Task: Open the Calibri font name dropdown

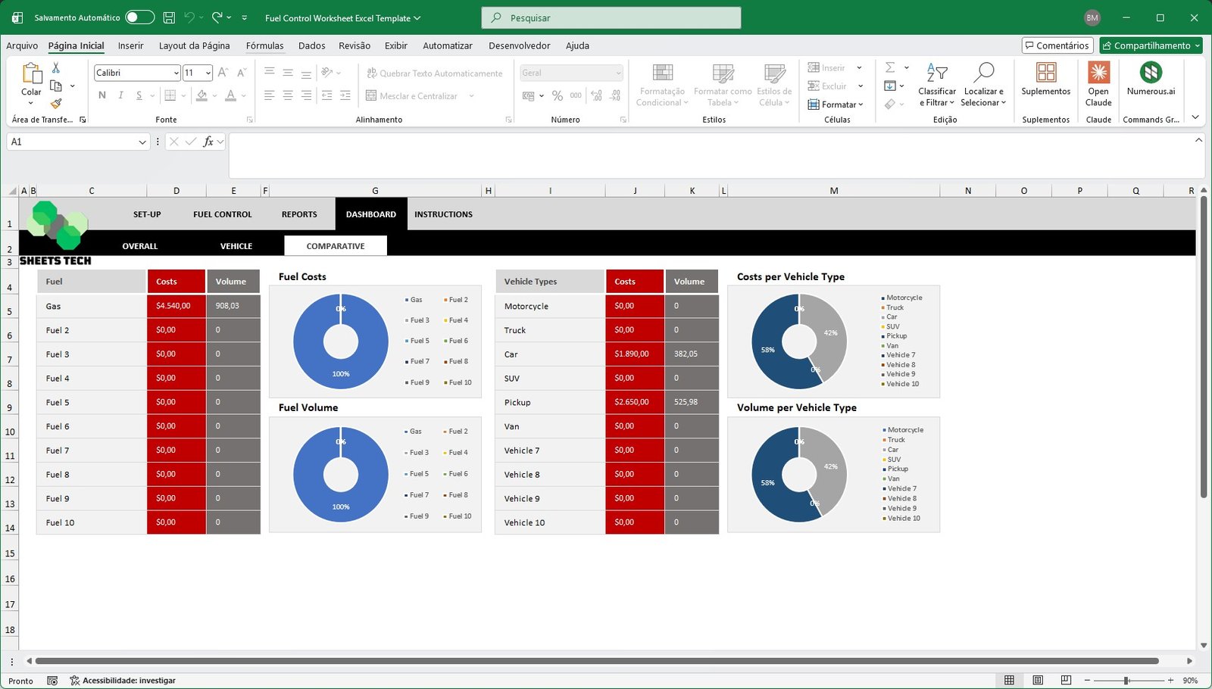Action: tap(176, 73)
